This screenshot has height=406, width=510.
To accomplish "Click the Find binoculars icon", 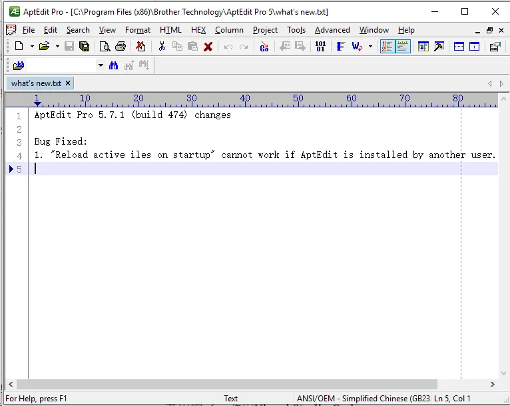I will pyautogui.click(x=113, y=65).
